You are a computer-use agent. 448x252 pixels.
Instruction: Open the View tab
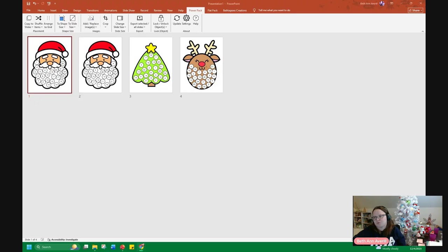[x=170, y=10]
